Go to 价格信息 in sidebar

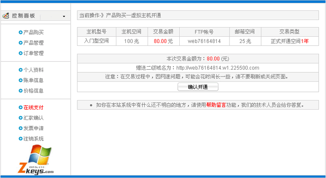pos(34,91)
